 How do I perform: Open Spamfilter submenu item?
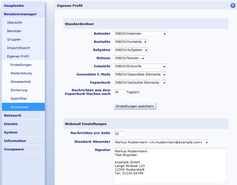pos(23,99)
